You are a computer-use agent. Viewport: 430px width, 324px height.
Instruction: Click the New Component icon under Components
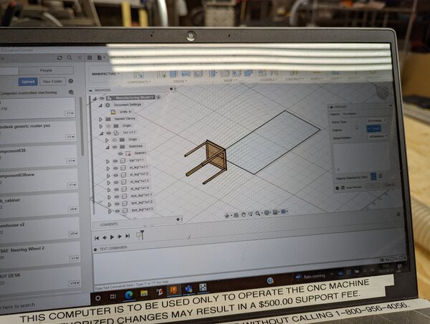point(138,75)
